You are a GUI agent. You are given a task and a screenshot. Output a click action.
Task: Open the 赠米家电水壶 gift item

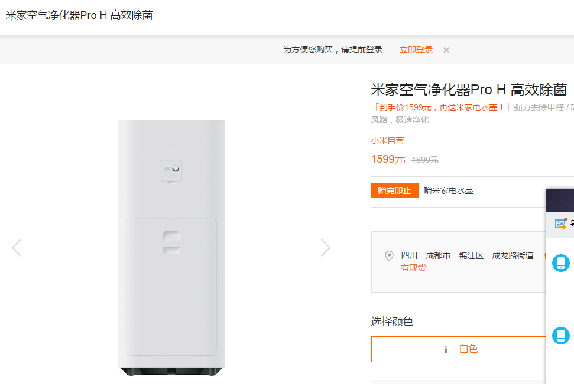[x=448, y=191]
